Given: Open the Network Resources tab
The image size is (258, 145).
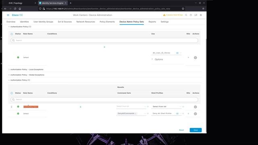Looking at the screenshot, I should click(x=85, y=22).
